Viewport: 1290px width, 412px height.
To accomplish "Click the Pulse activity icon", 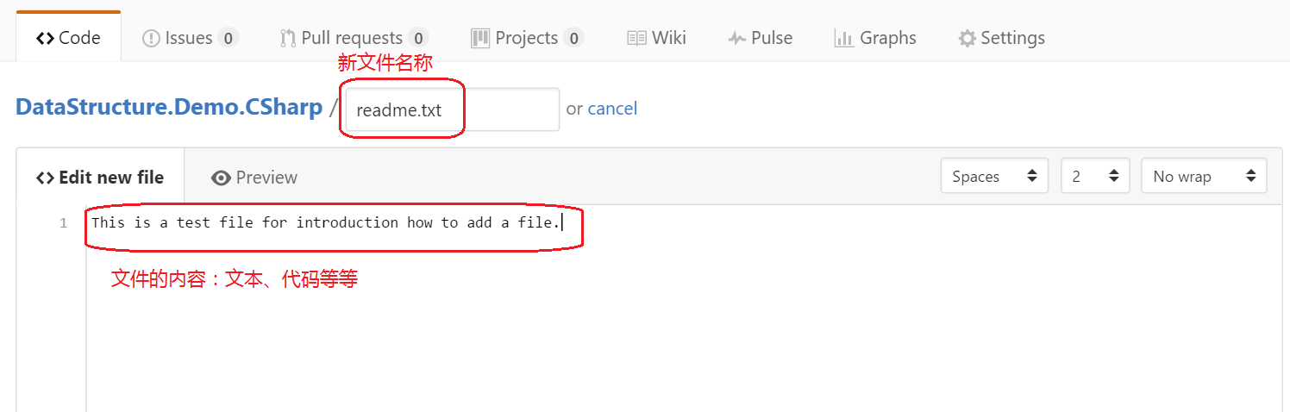I will tap(736, 38).
